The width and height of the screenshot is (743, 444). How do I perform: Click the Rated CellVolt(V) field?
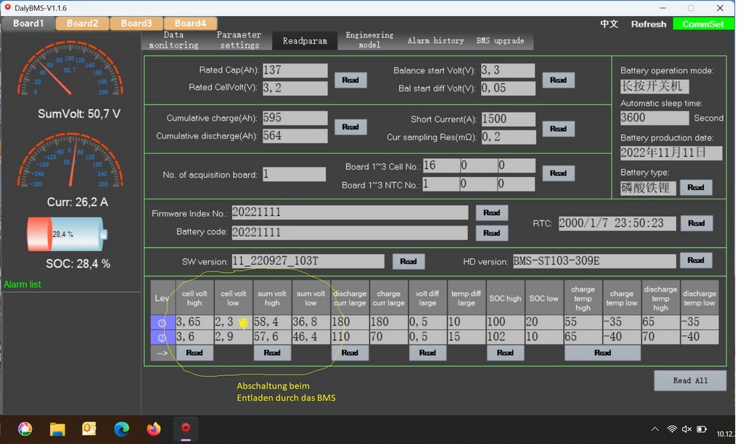click(295, 88)
